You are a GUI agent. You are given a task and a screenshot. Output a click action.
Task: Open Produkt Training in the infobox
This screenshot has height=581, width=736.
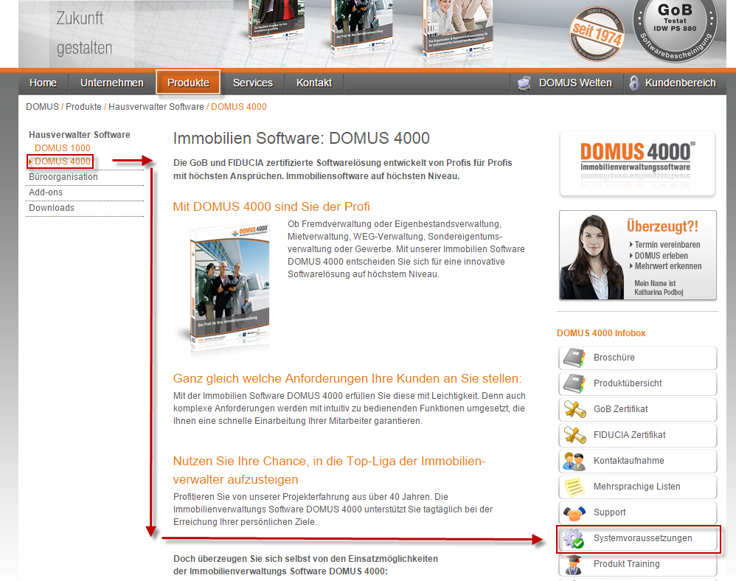638,564
